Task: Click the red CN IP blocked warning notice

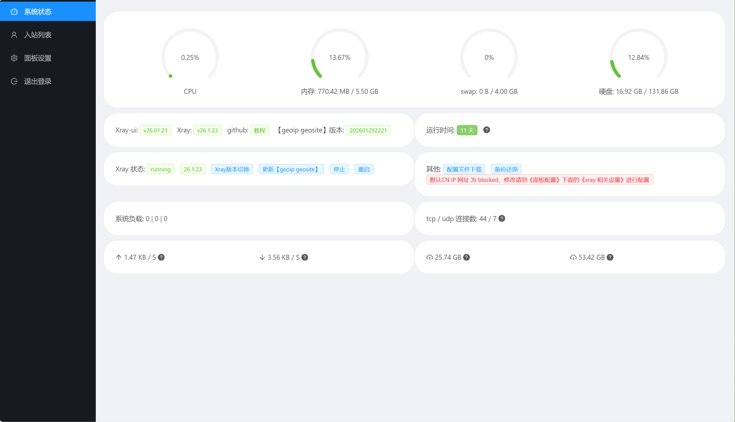Action: [x=539, y=180]
